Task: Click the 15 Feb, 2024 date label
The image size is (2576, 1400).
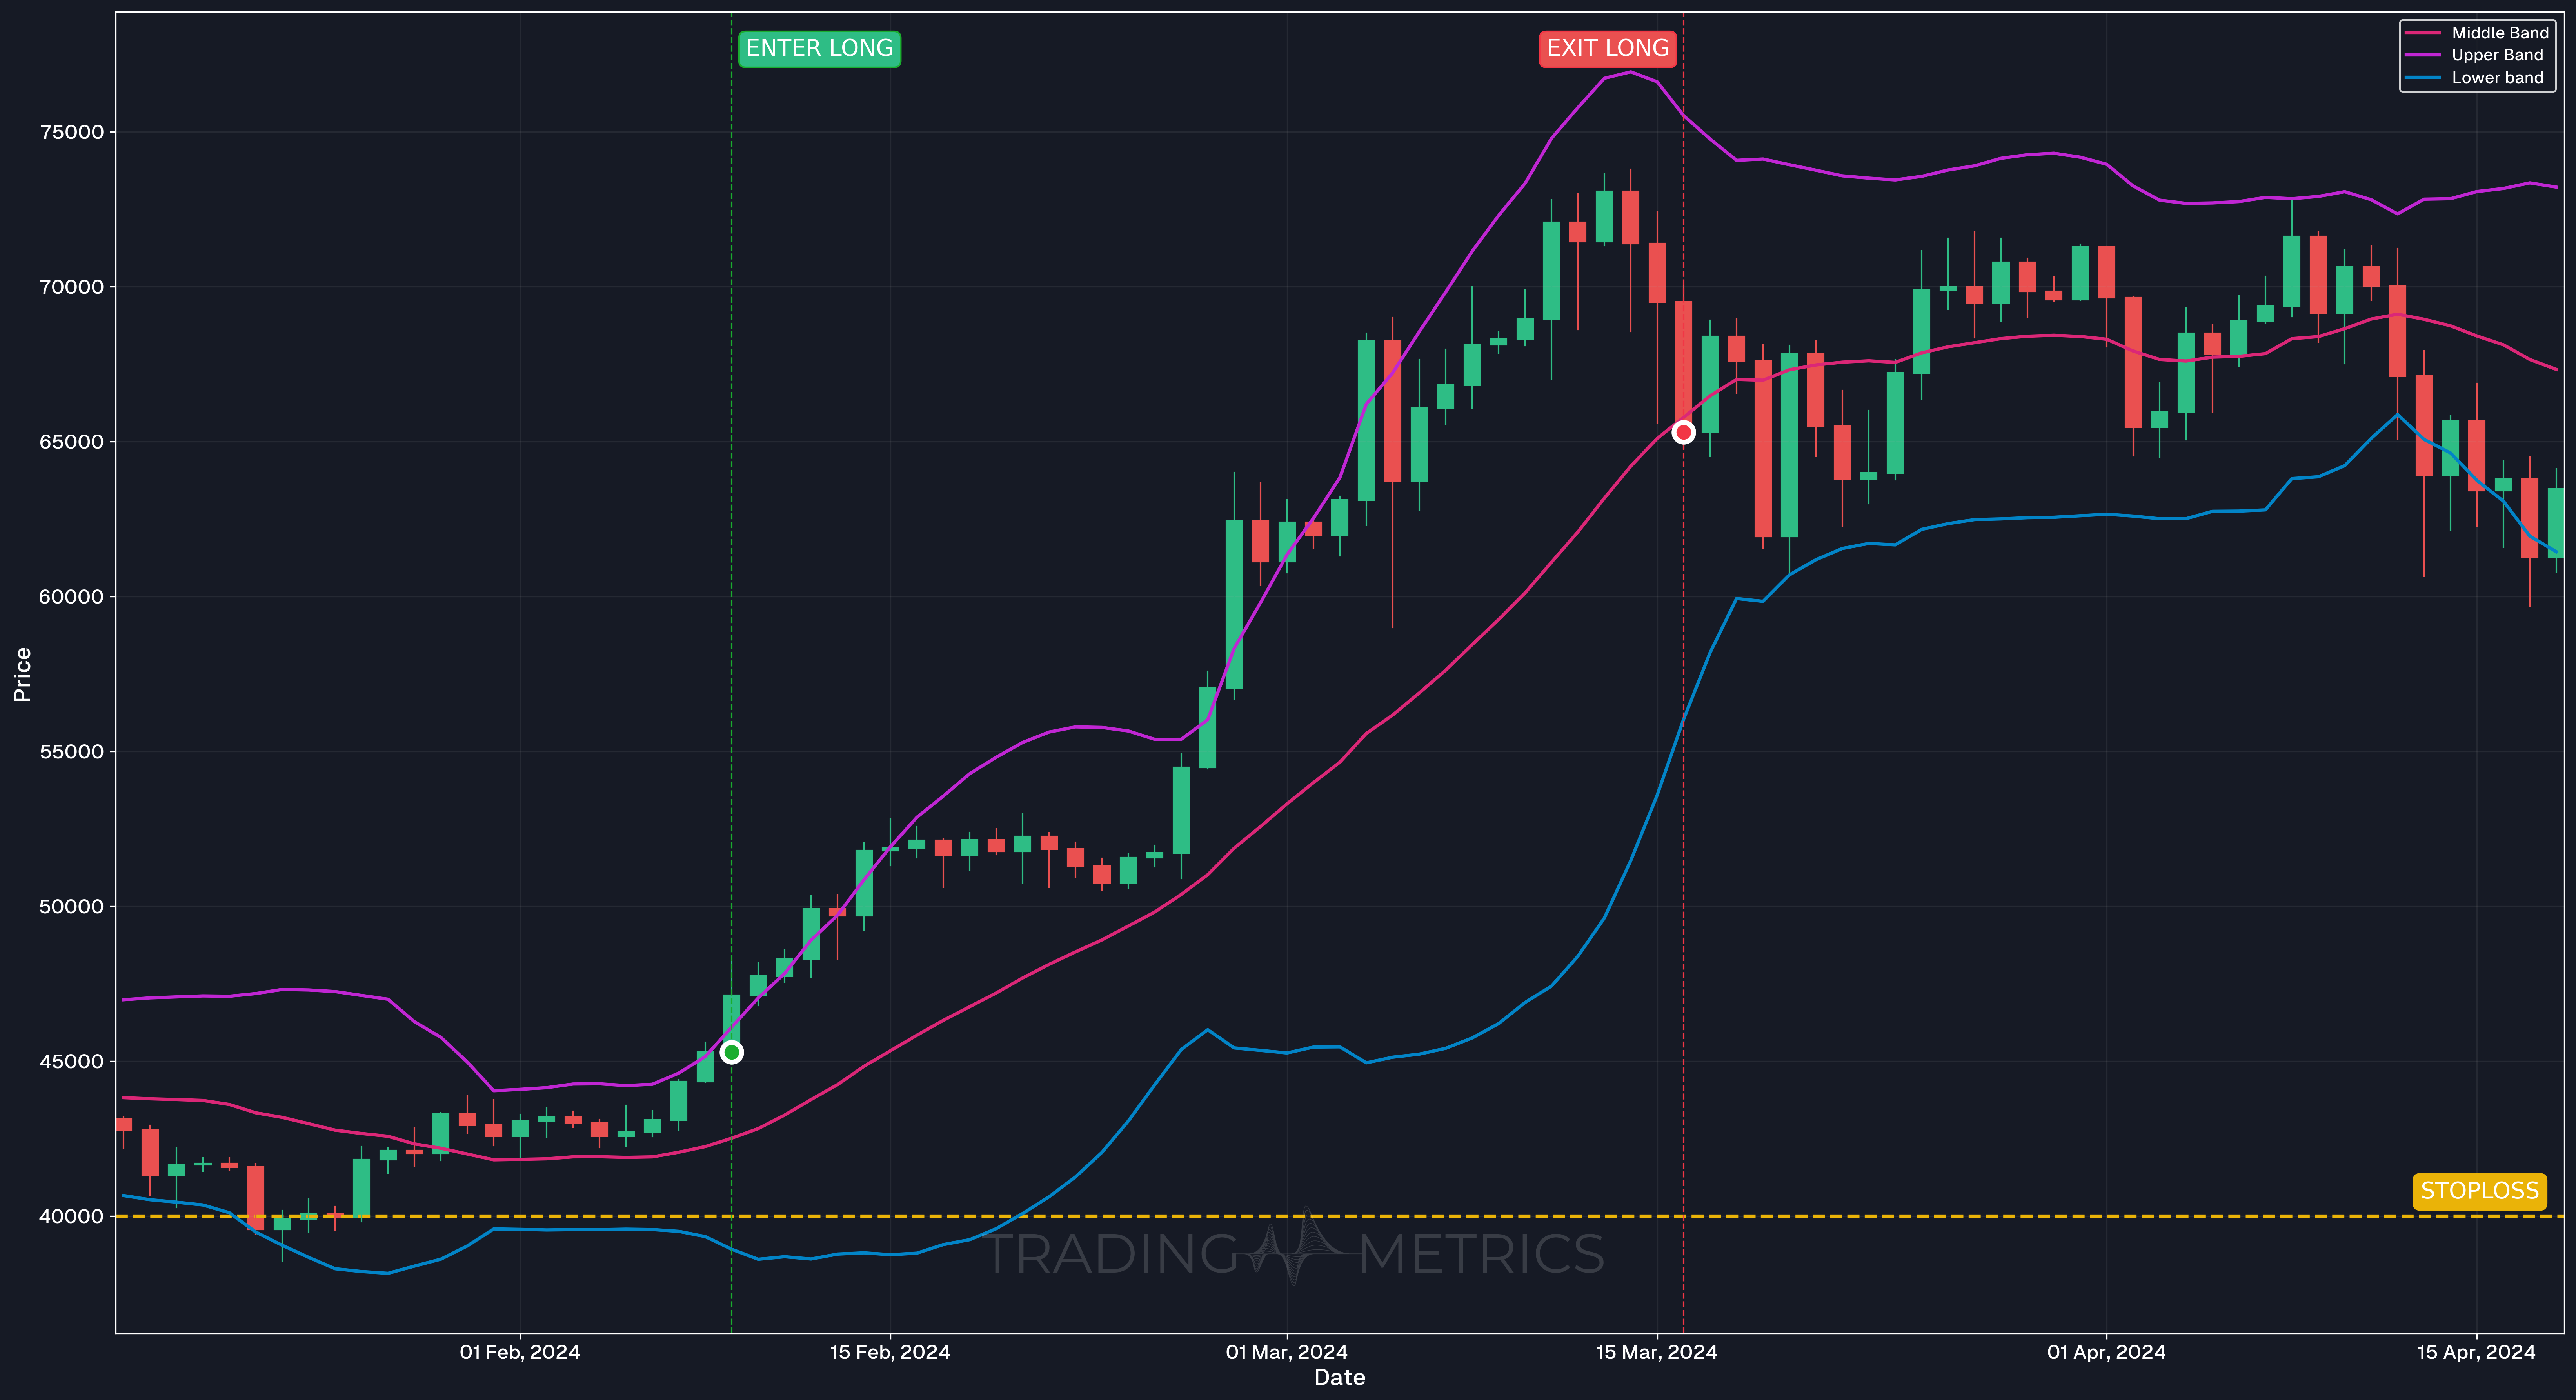Action: click(890, 1352)
